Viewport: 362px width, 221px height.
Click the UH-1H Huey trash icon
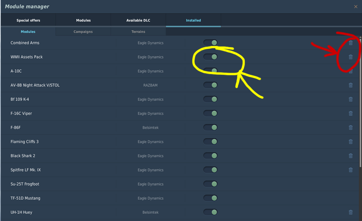[x=351, y=212]
